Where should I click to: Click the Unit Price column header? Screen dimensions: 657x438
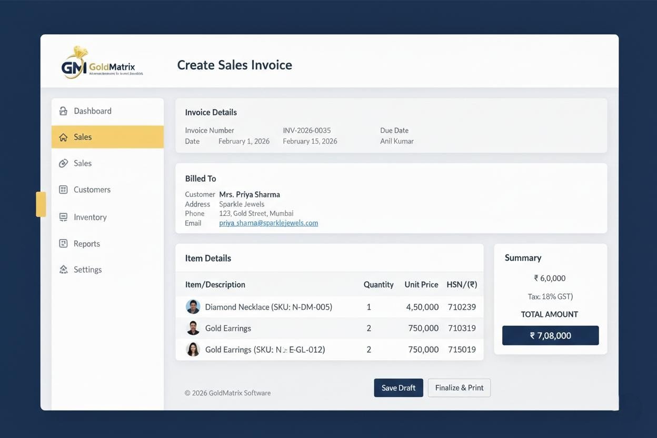pyautogui.click(x=421, y=285)
